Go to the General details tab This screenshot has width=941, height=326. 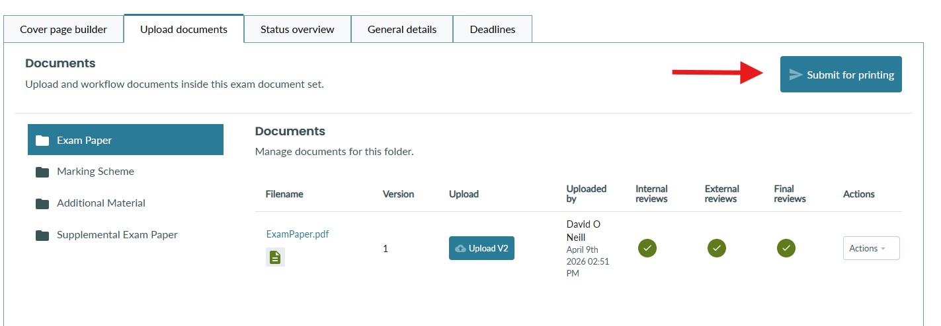(x=402, y=29)
